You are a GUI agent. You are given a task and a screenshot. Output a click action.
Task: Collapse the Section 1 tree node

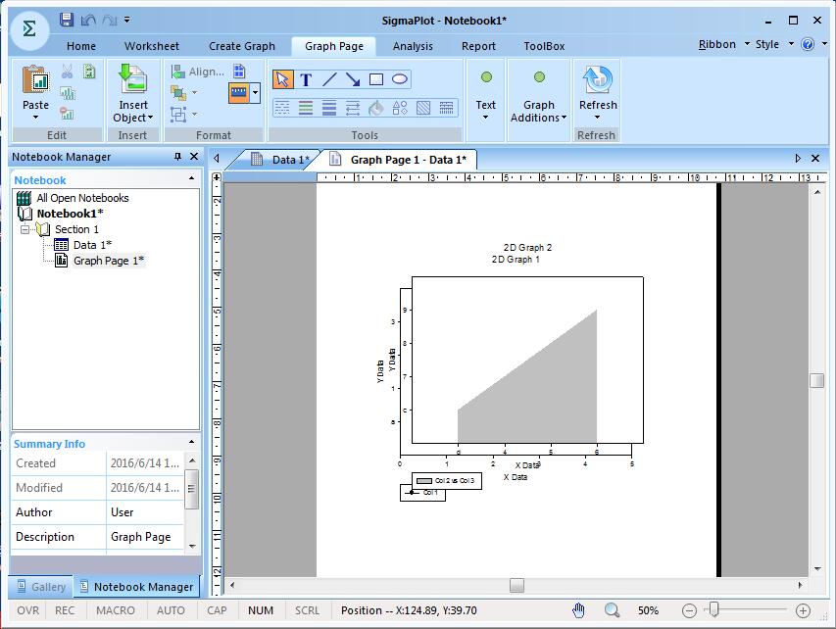click(x=25, y=229)
